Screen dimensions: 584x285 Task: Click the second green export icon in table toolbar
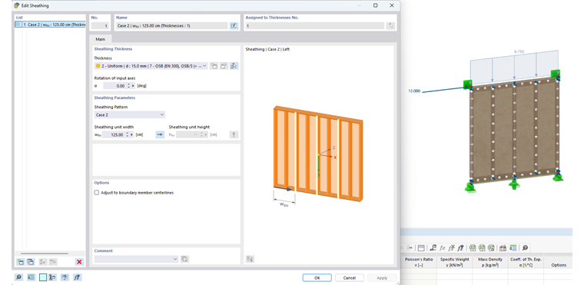[482, 248]
